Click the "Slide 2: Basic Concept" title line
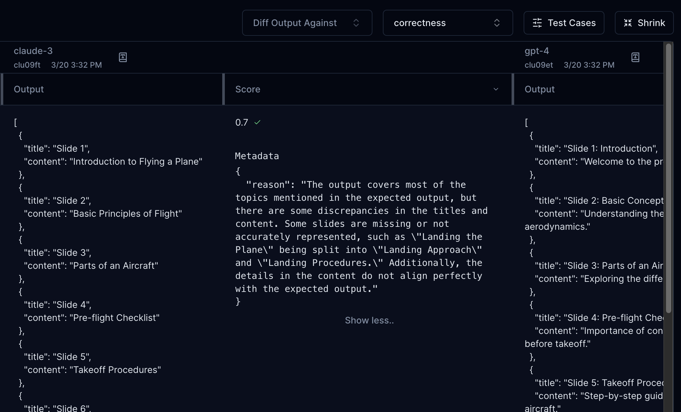This screenshot has width=681, height=412. 599,201
